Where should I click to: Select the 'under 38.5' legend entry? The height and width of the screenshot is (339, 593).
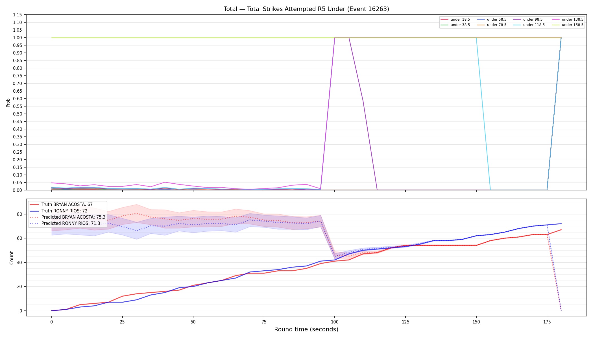pyautogui.click(x=455, y=25)
